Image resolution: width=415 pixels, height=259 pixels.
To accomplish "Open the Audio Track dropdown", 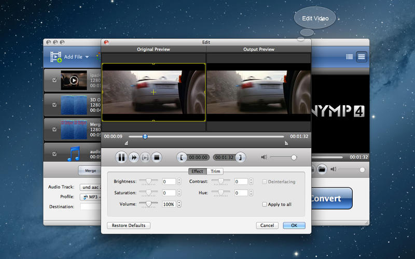I will 91,187.
